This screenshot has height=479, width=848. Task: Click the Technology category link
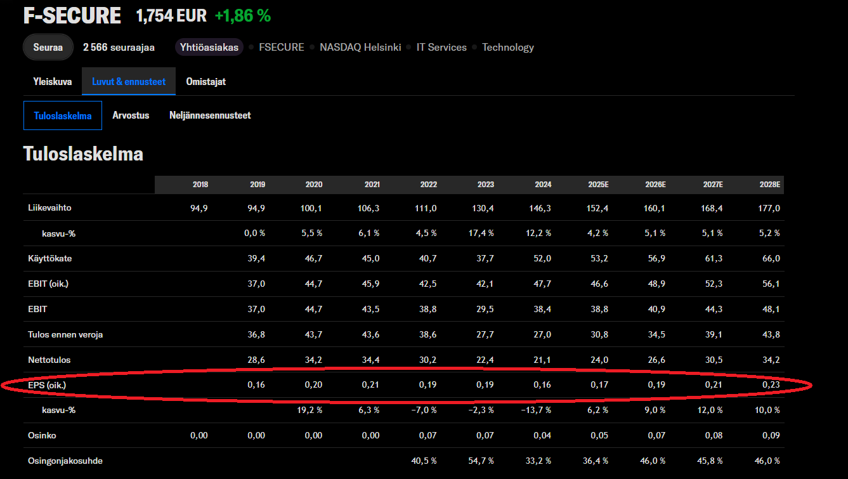pyautogui.click(x=508, y=47)
